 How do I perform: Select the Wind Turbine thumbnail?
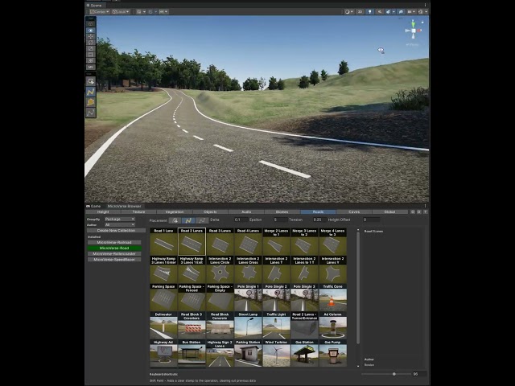click(276, 353)
